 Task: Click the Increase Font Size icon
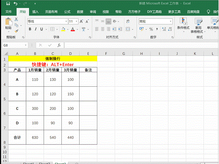82,21
